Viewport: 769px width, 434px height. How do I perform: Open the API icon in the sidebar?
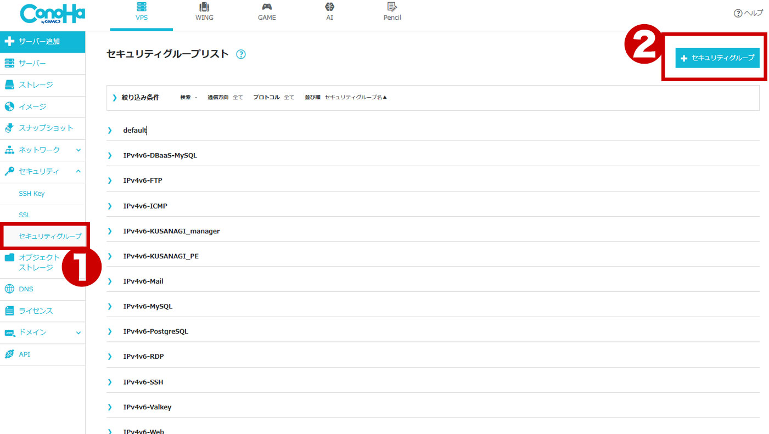(9, 354)
